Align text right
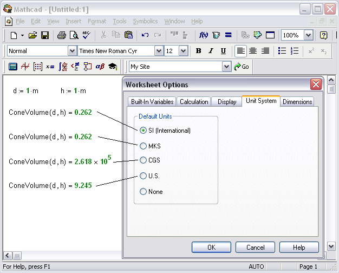 point(265,51)
